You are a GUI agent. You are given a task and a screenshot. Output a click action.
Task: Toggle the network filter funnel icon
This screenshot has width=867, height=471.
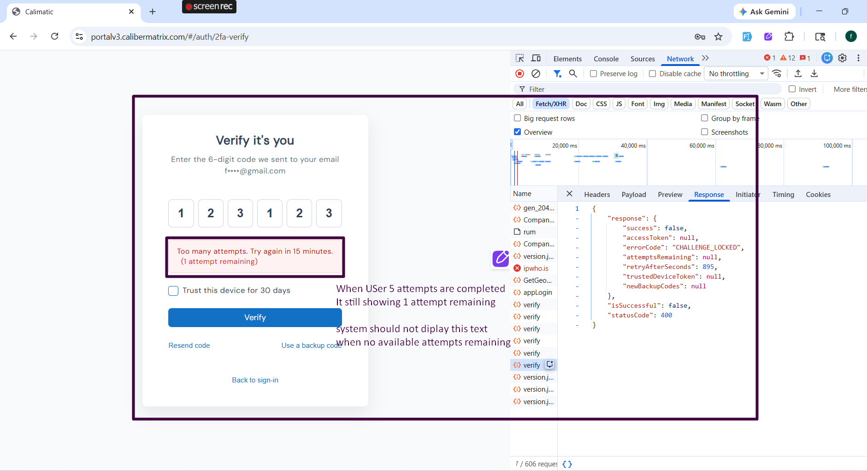click(557, 73)
